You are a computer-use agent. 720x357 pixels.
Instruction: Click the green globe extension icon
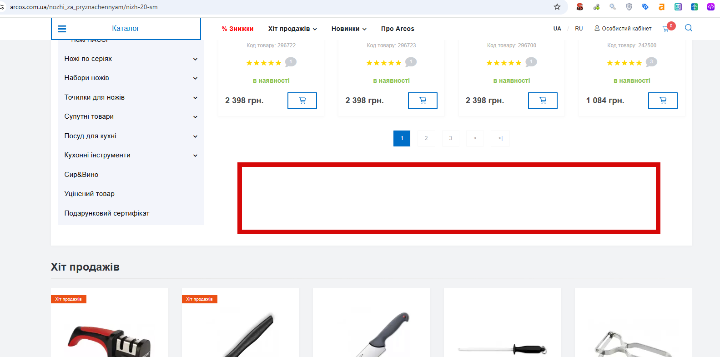pos(695,7)
